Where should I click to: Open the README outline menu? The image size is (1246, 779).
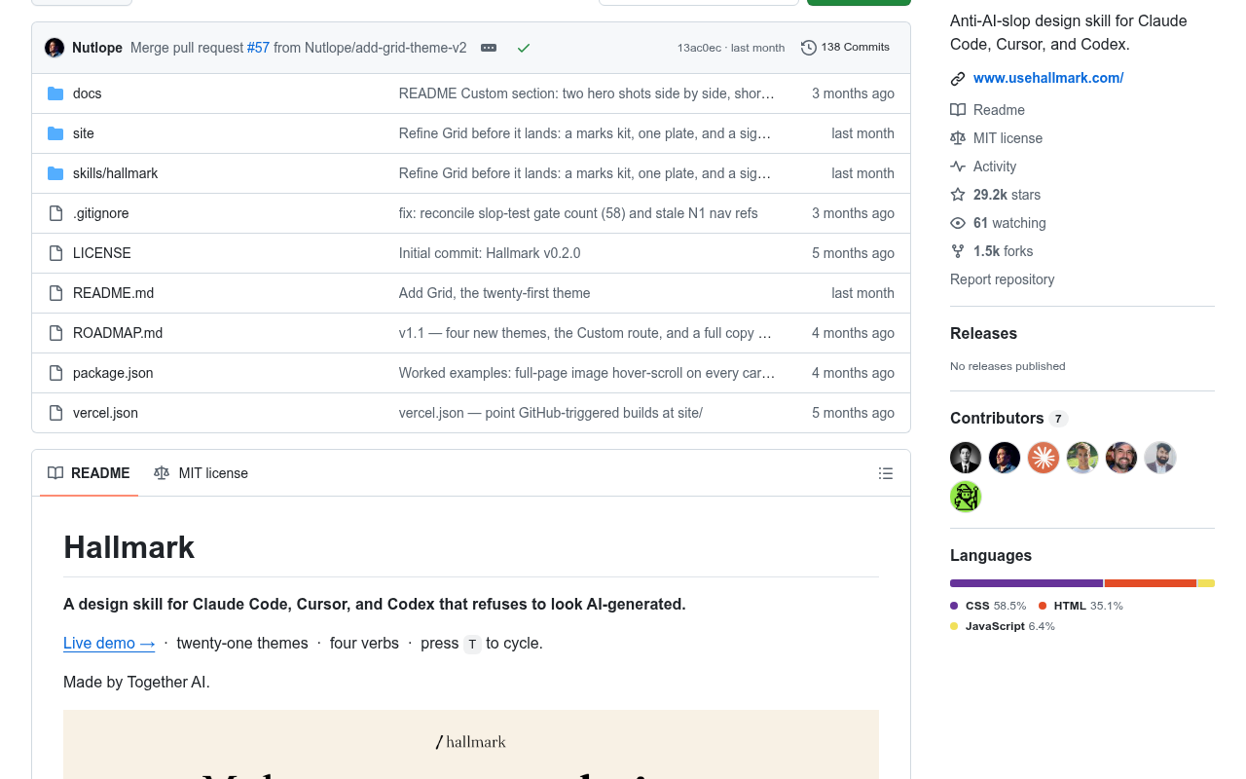pyautogui.click(x=886, y=473)
